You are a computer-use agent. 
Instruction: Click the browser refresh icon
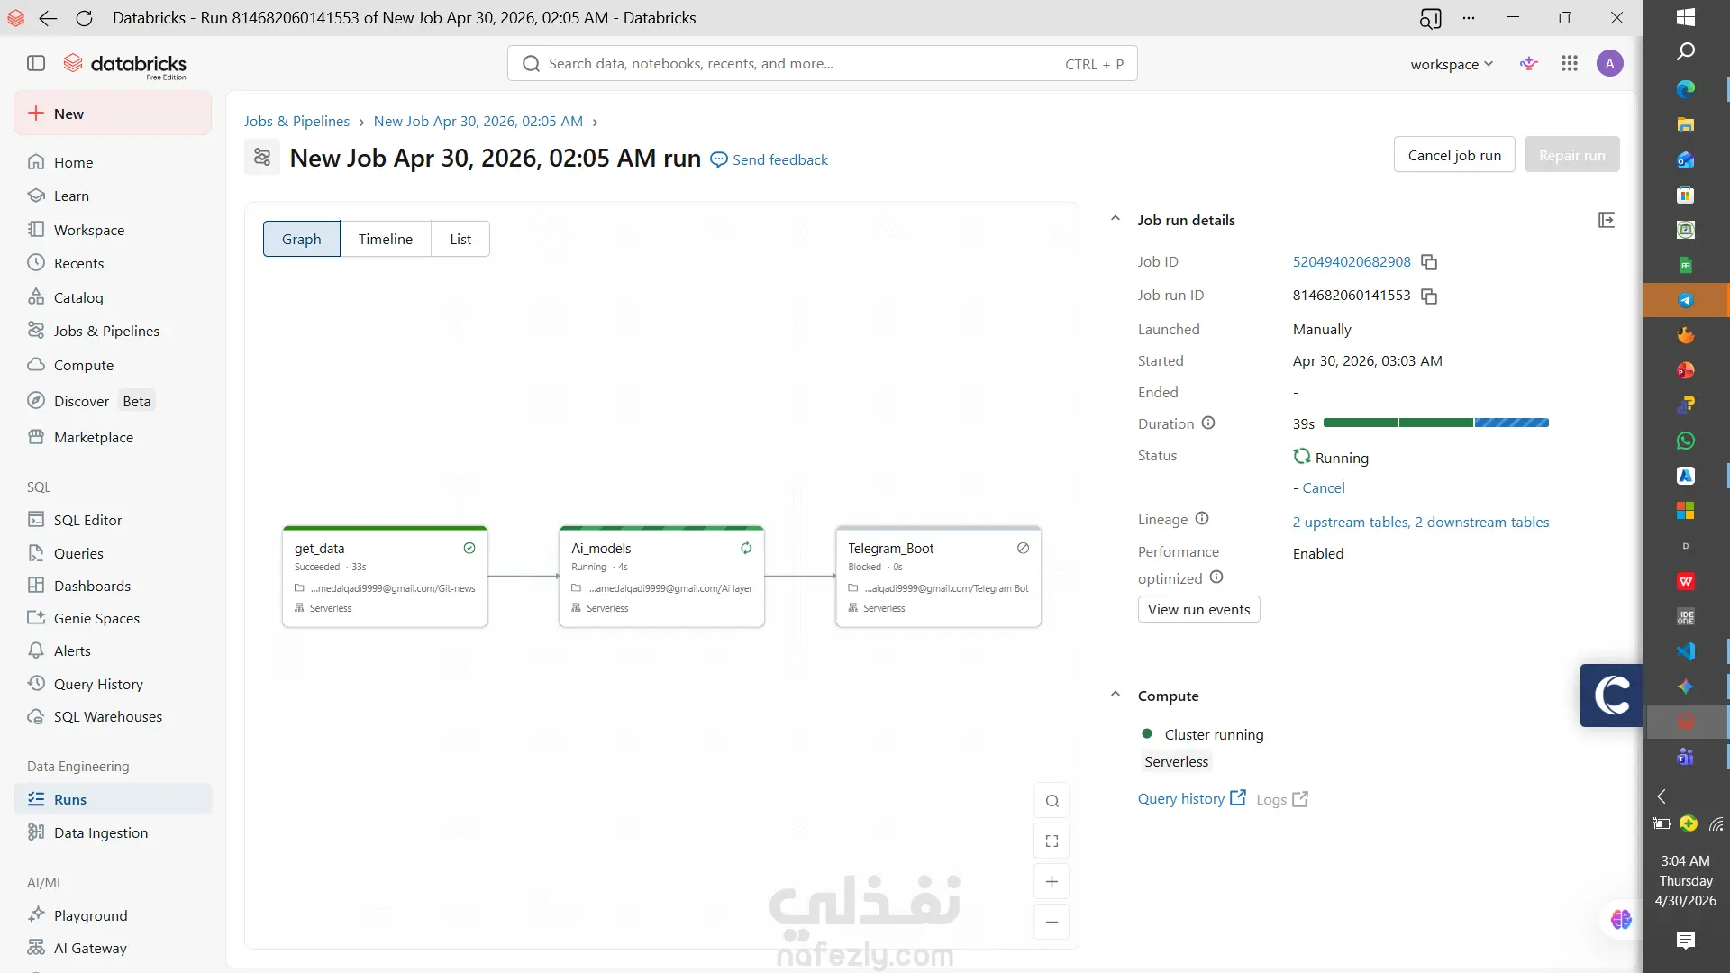click(x=84, y=18)
